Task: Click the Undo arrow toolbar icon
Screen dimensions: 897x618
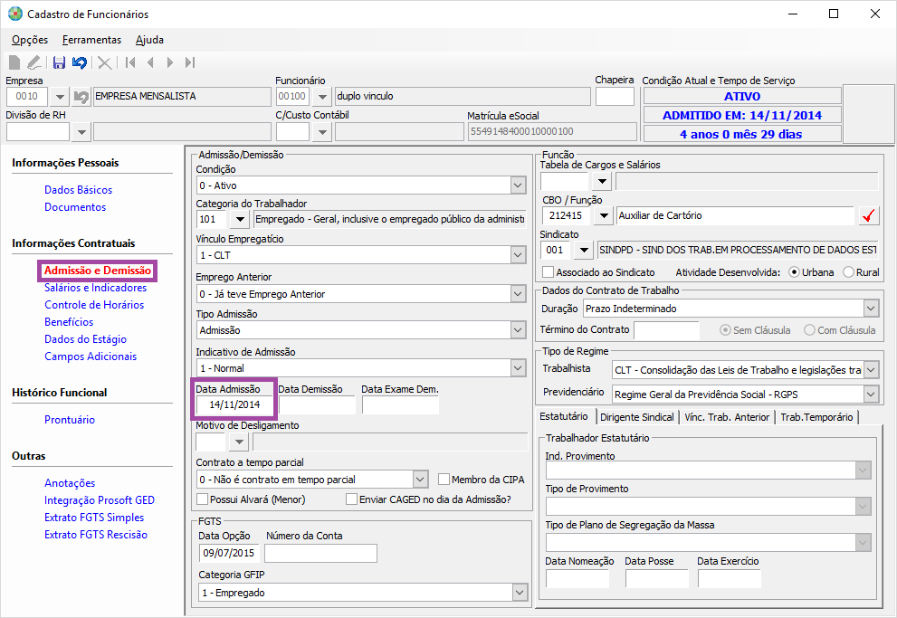Action: pos(80,62)
